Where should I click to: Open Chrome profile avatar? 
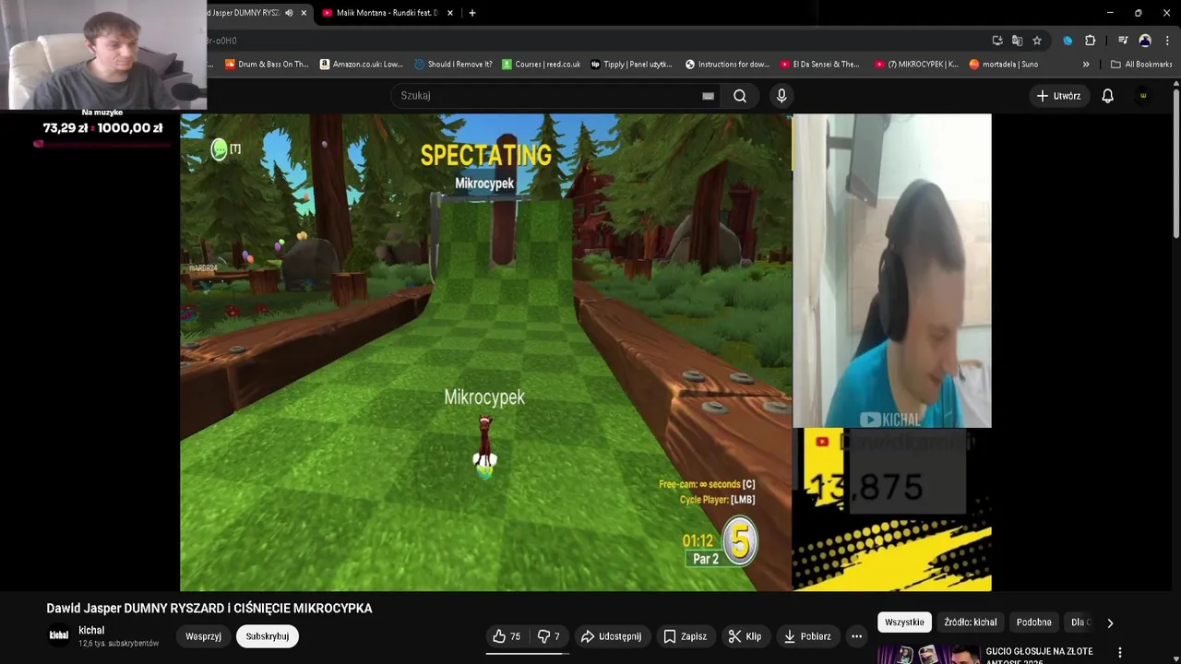point(1145,41)
